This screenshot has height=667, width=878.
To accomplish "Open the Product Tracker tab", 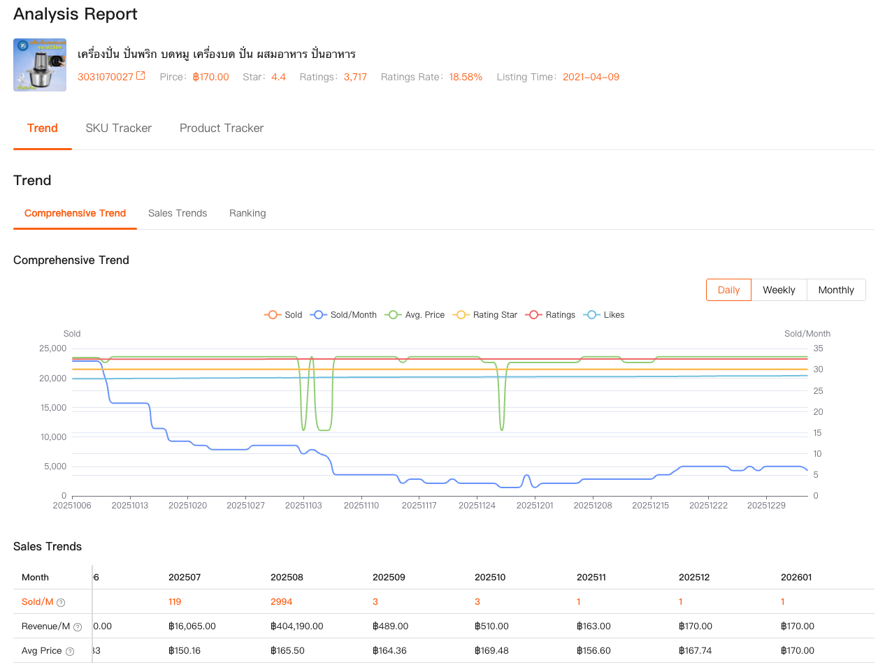I will point(222,129).
